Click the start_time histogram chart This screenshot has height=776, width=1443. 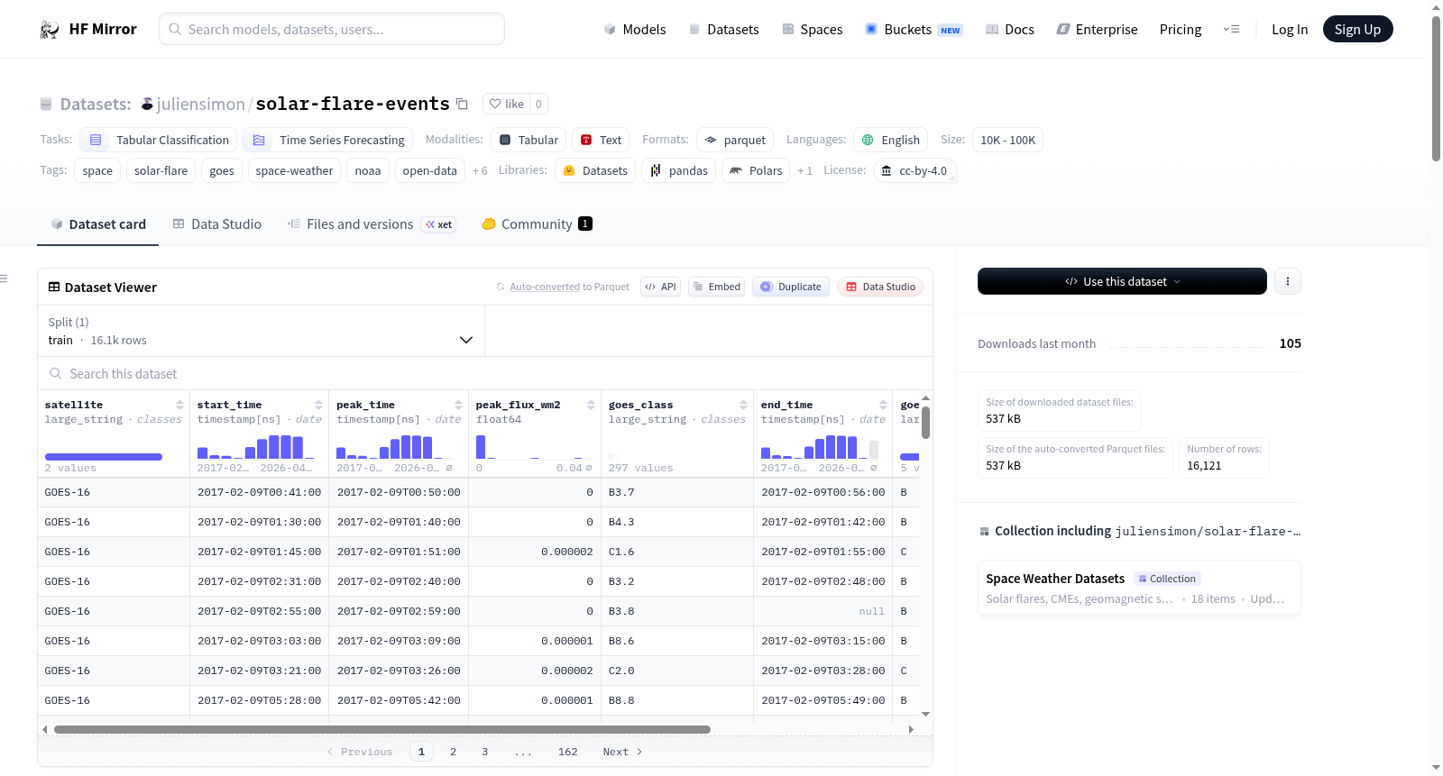click(x=256, y=447)
